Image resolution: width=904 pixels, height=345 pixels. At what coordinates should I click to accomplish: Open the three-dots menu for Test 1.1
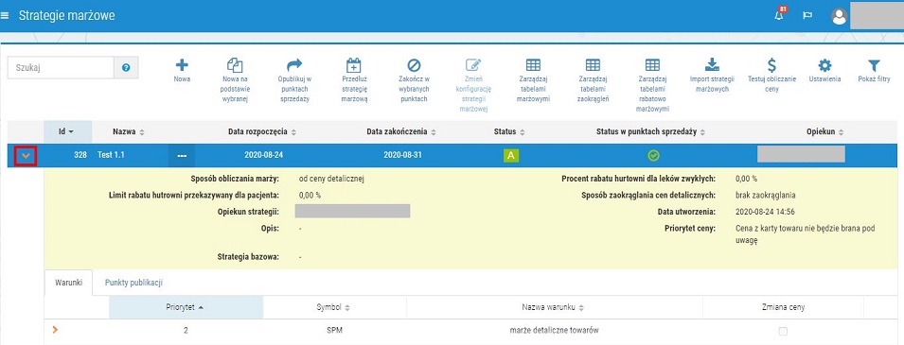point(182,156)
